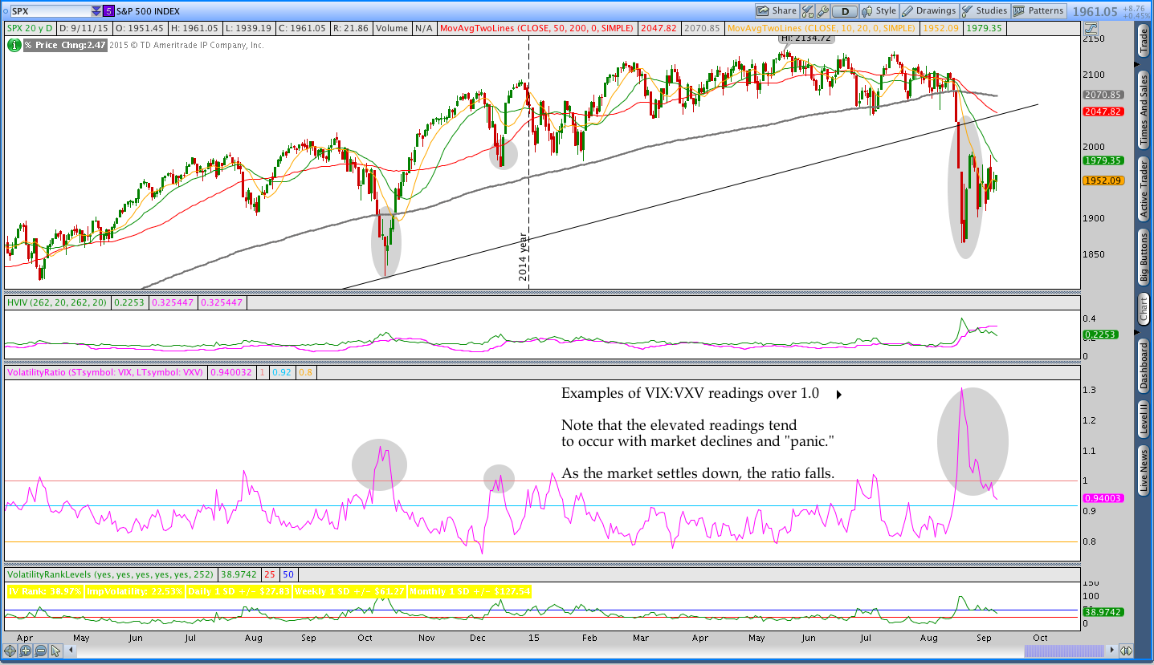Open the Times And Sales side tab

coord(1144,109)
